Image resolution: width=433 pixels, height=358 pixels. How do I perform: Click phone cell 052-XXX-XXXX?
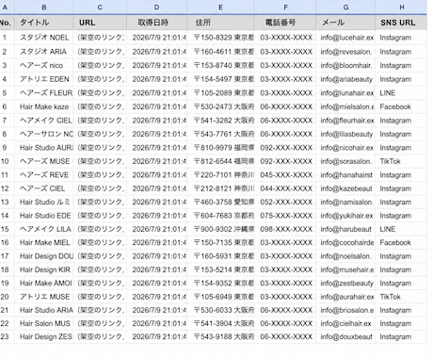click(285, 202)
